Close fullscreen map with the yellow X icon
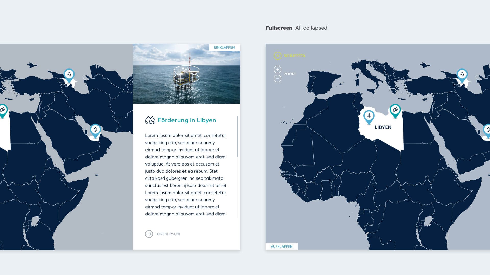Screen dimensions: 490x275 point(278,56)
